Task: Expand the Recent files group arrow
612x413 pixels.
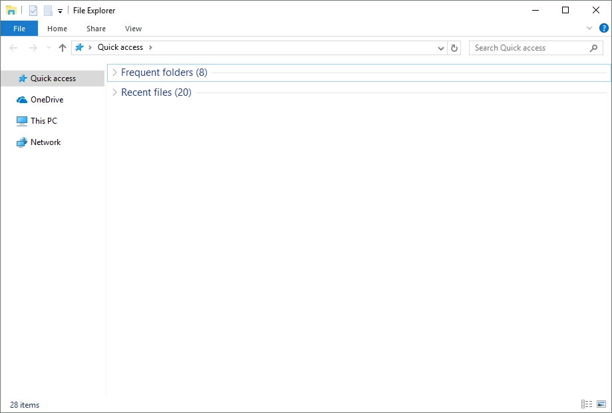Action: pos(114,92)
